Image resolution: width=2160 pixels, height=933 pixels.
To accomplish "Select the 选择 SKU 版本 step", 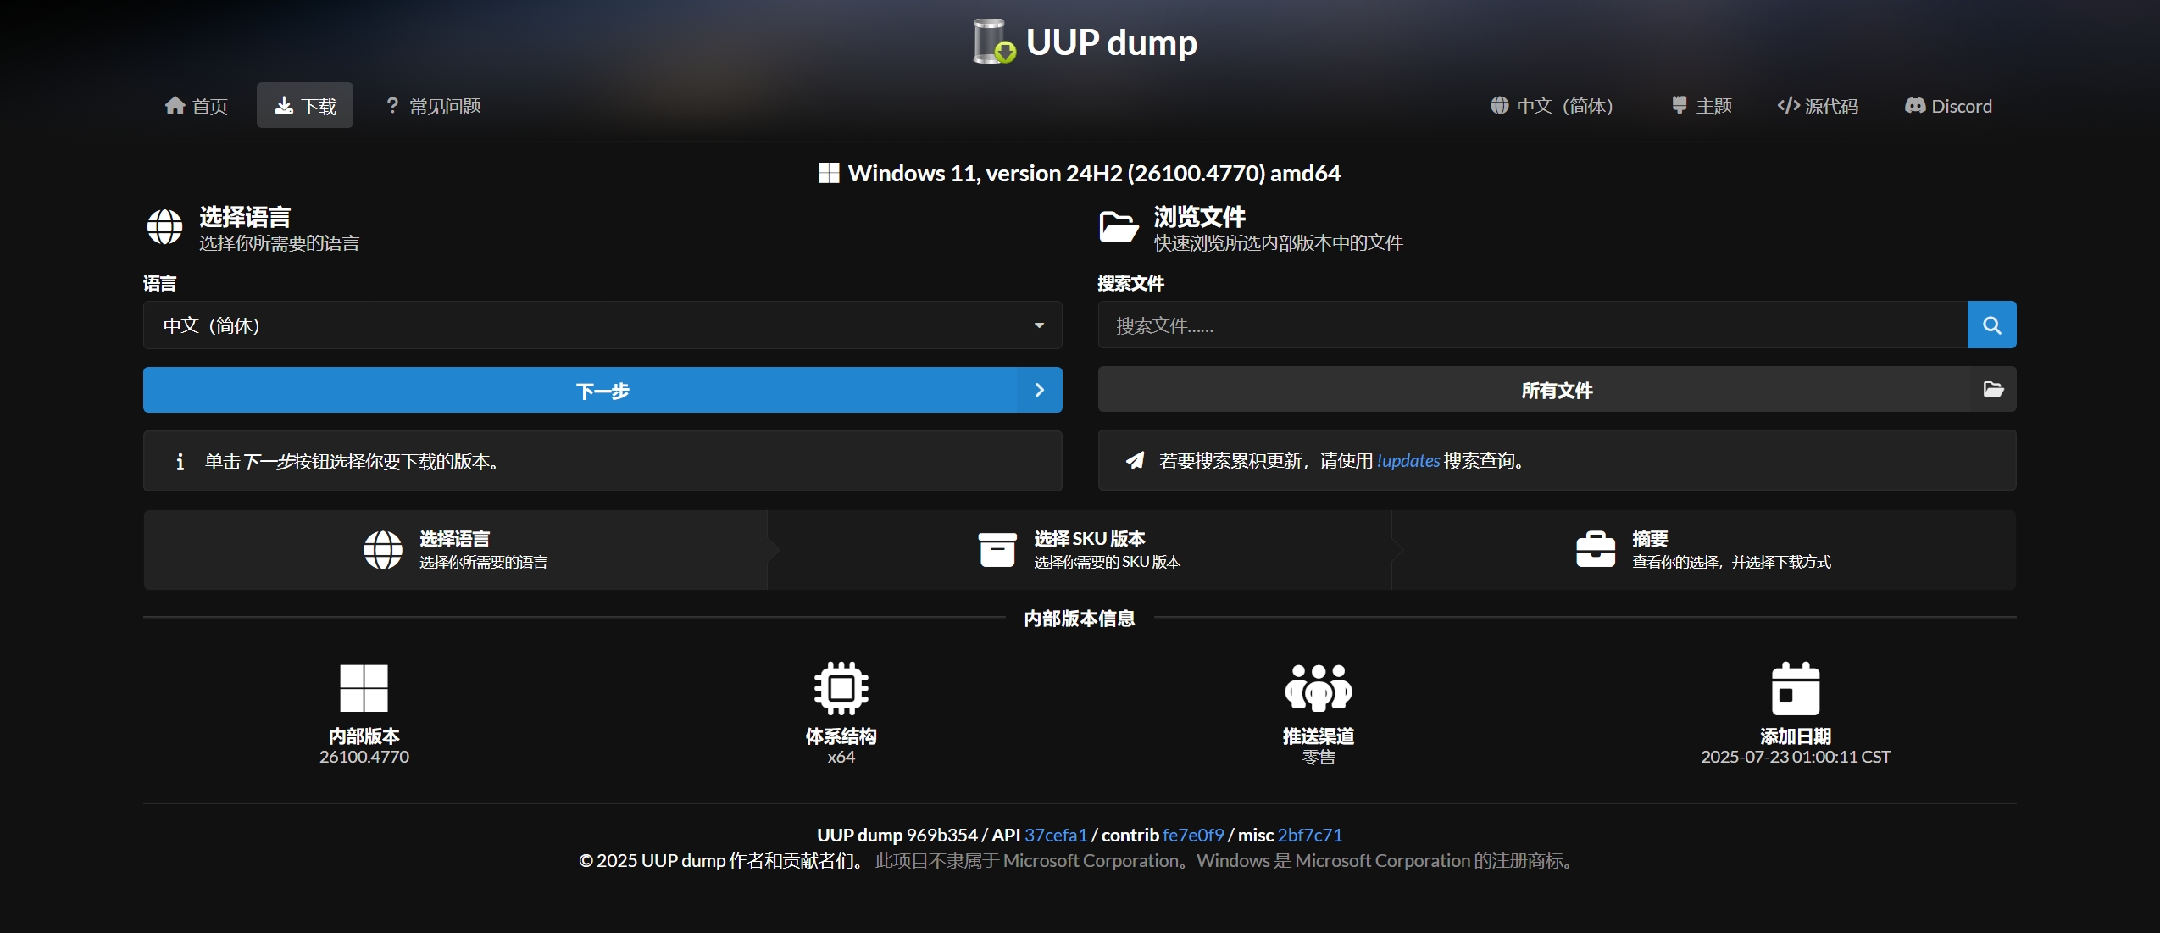I will pos(1080,550).
